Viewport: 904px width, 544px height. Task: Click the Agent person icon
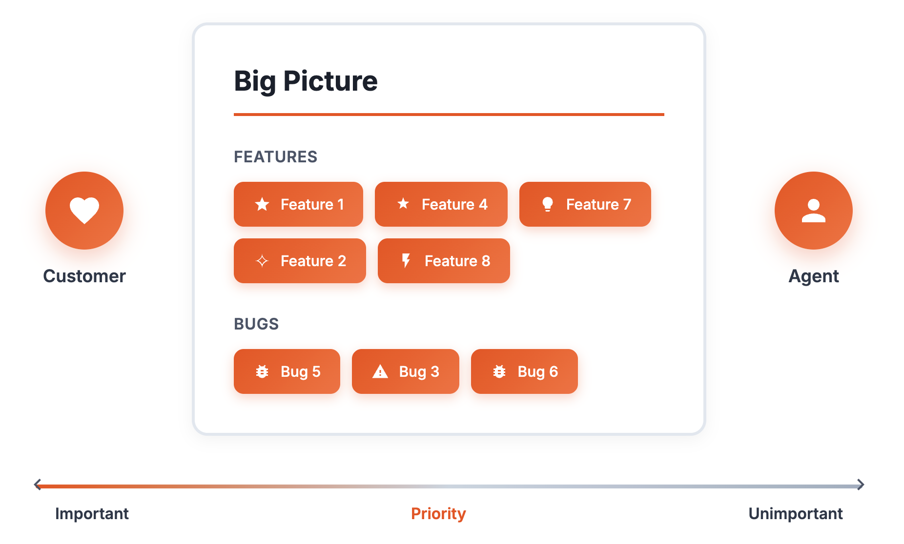(813, 211)
